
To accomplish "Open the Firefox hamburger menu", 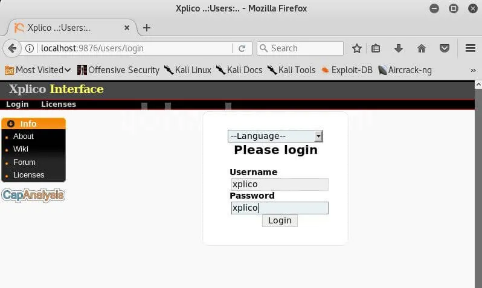I will tap(471, 48).
